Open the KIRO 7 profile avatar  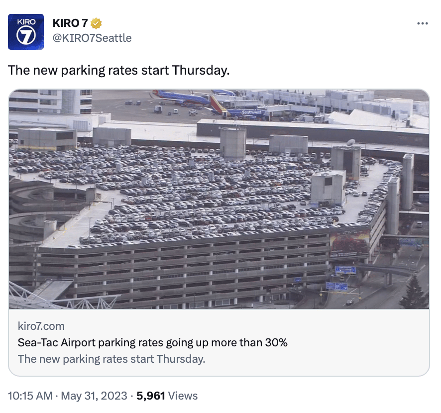click(x=26, y=32)
